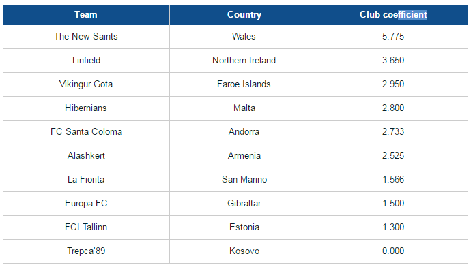The width and height of the screenshot is (473, 267).
Task: Click the Hibernians team cell
Action: coord(86,108)
